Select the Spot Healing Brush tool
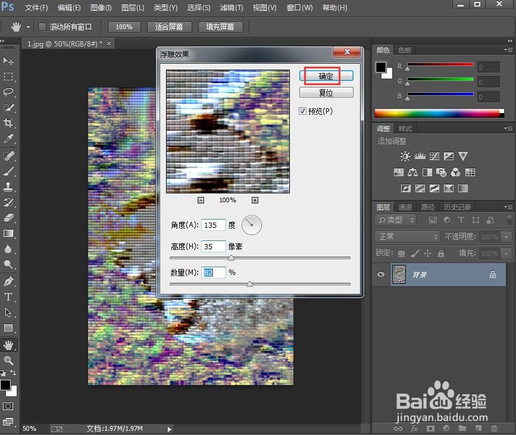Viewport: 516px width, 435px height. [8, 155]
